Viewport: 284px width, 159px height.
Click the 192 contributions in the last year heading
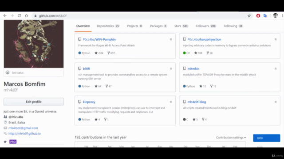coord(101,137)
